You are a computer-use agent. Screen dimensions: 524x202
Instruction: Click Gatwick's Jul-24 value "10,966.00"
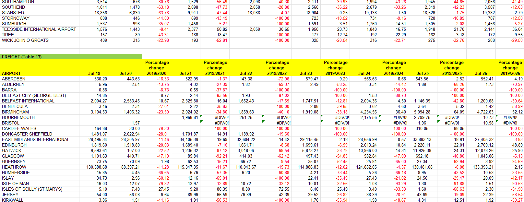(x=367, y=150)
